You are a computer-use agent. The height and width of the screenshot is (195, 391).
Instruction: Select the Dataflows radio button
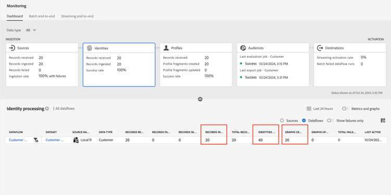coord(304,121)
